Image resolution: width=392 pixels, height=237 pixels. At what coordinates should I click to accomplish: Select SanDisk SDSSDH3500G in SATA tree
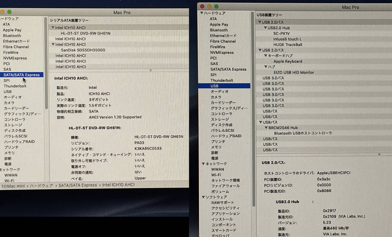[83, 50]
